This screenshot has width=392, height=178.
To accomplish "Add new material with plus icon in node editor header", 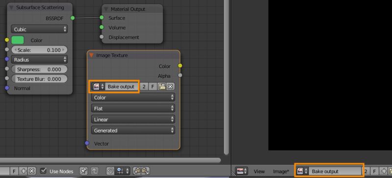I will point(24,171).
